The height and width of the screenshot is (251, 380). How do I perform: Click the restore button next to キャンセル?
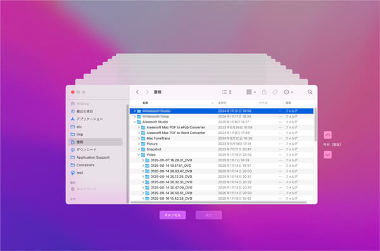click(208, 215)
